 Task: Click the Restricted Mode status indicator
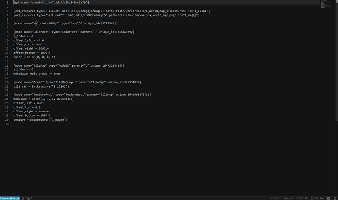(x=10, y=198)
